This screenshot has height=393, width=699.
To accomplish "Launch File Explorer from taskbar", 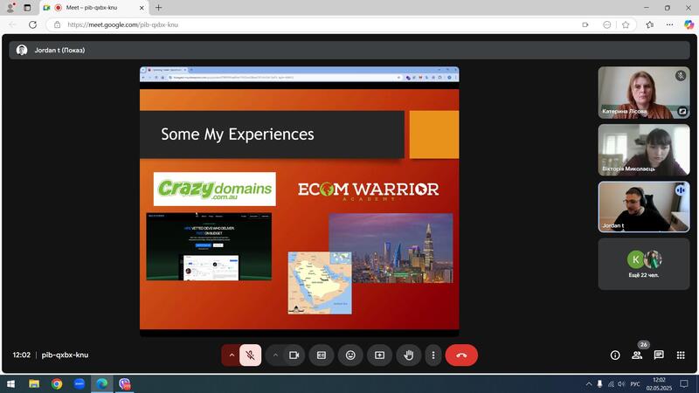I will pyautogui.click(x=34, y=383).
